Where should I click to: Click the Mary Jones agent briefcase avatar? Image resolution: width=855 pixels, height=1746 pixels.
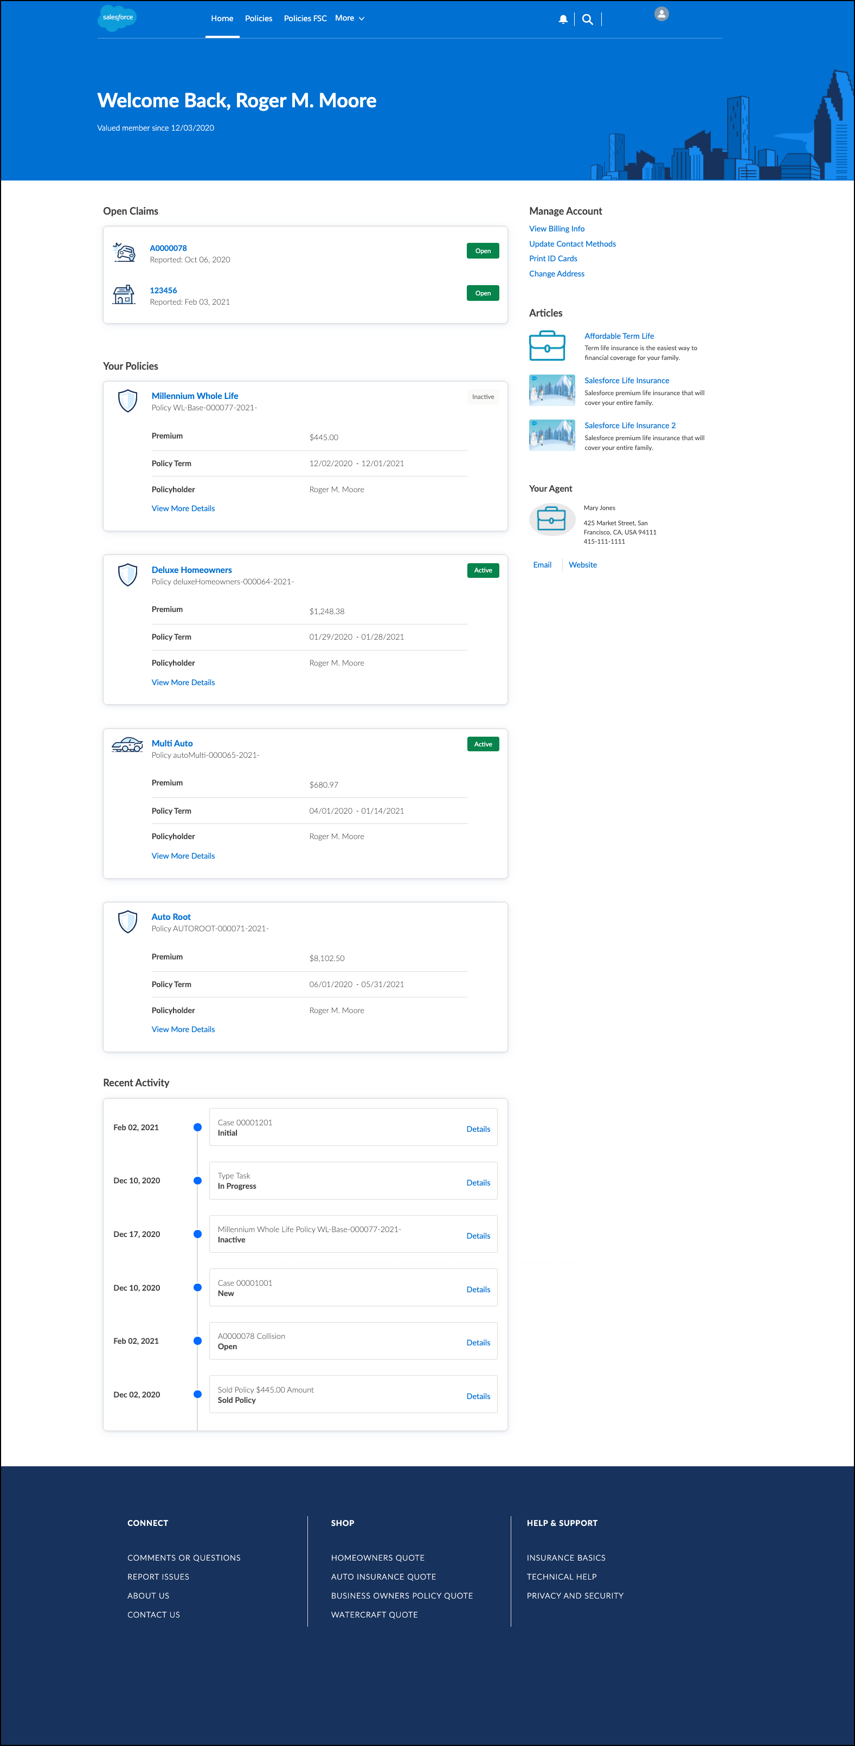pos(552,520)
